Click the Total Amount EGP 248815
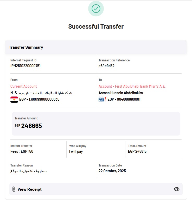This screenshot has height=205, width=192. click(x=137, y=151)
